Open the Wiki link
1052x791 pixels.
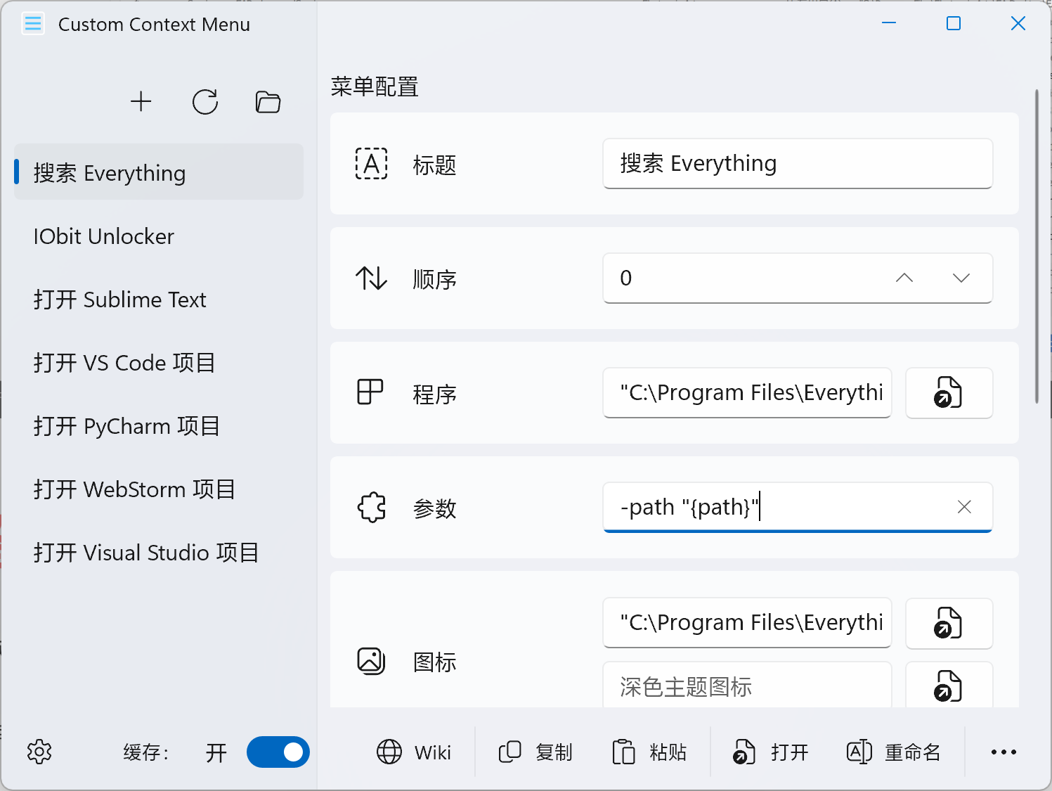pyautogui.click(x=414, y=752)
